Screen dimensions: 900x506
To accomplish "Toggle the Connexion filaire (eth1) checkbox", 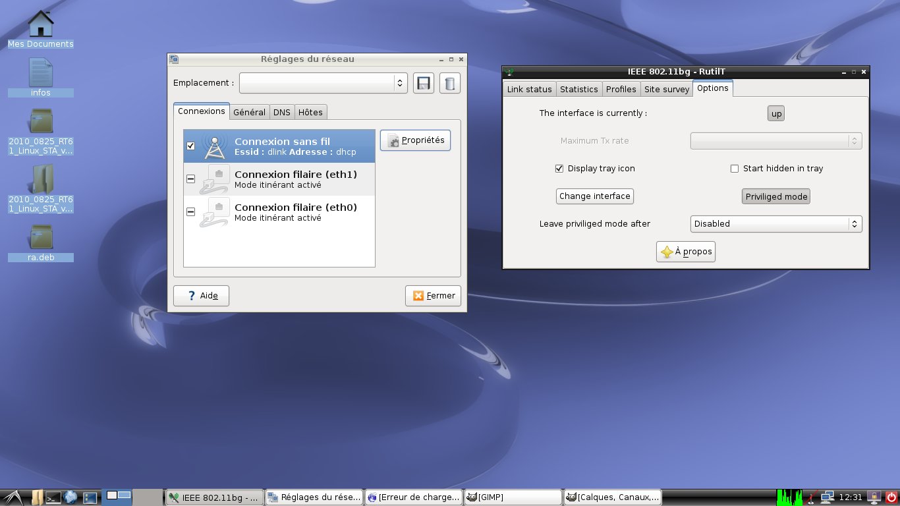I will (x=191, y=179).
